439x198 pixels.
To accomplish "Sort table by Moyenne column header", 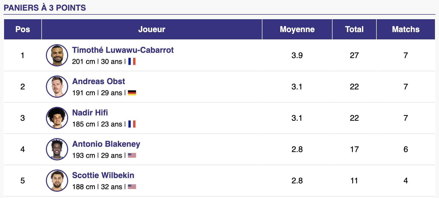I will pos(297,29).
